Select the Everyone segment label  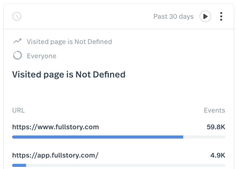(41, 56)
